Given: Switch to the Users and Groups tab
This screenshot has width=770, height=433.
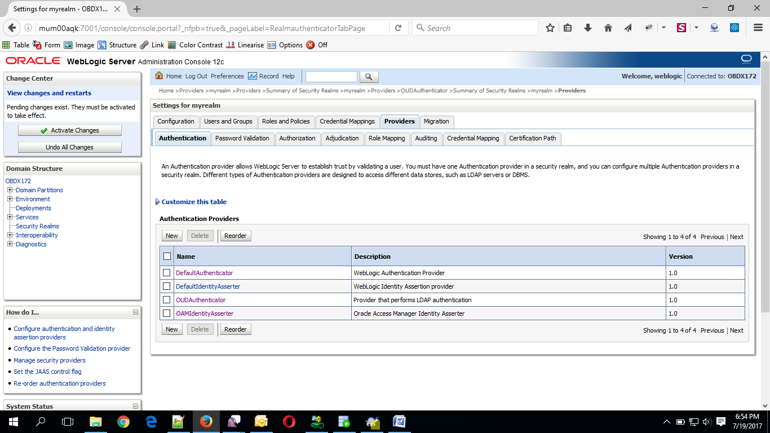Looking at the screenshot, I should point(228,122).
